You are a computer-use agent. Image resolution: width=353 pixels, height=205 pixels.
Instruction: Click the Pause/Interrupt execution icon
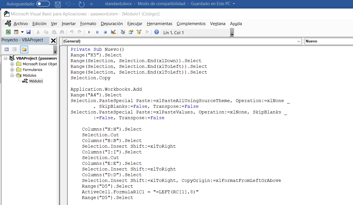[97, 32]
